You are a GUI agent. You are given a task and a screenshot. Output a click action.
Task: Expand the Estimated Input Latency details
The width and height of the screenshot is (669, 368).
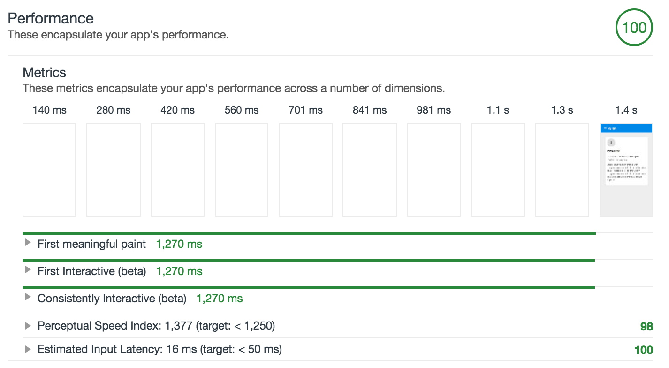[x=28, y=349]
